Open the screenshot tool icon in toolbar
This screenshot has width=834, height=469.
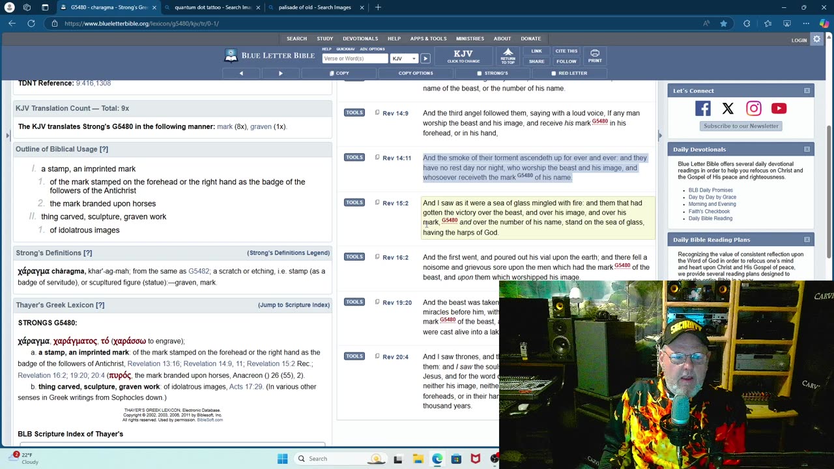(786, 23)
